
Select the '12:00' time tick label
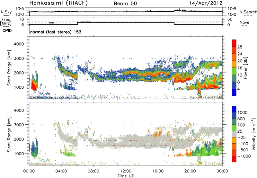click(126, 171)
